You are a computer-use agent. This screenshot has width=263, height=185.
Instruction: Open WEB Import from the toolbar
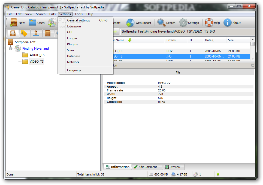coord(139,23)
